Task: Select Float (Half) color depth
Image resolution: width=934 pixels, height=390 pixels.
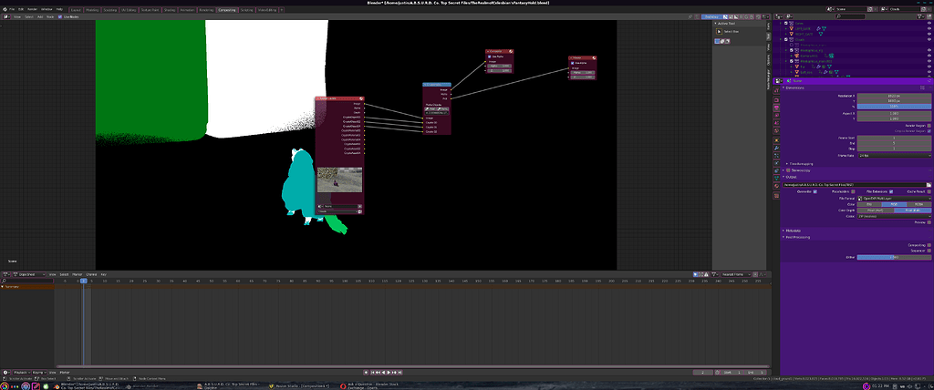Action: 875,210
